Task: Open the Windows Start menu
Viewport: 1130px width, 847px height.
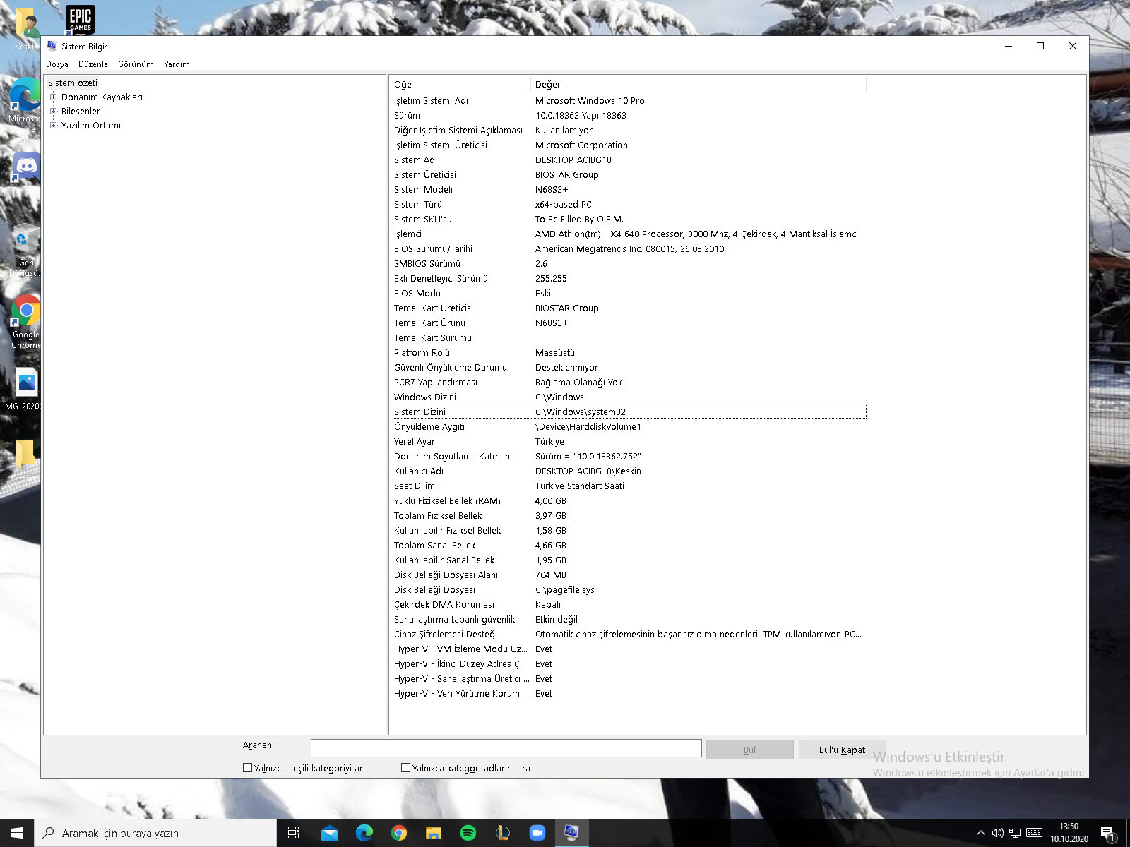Action: [x=17, y=833]
